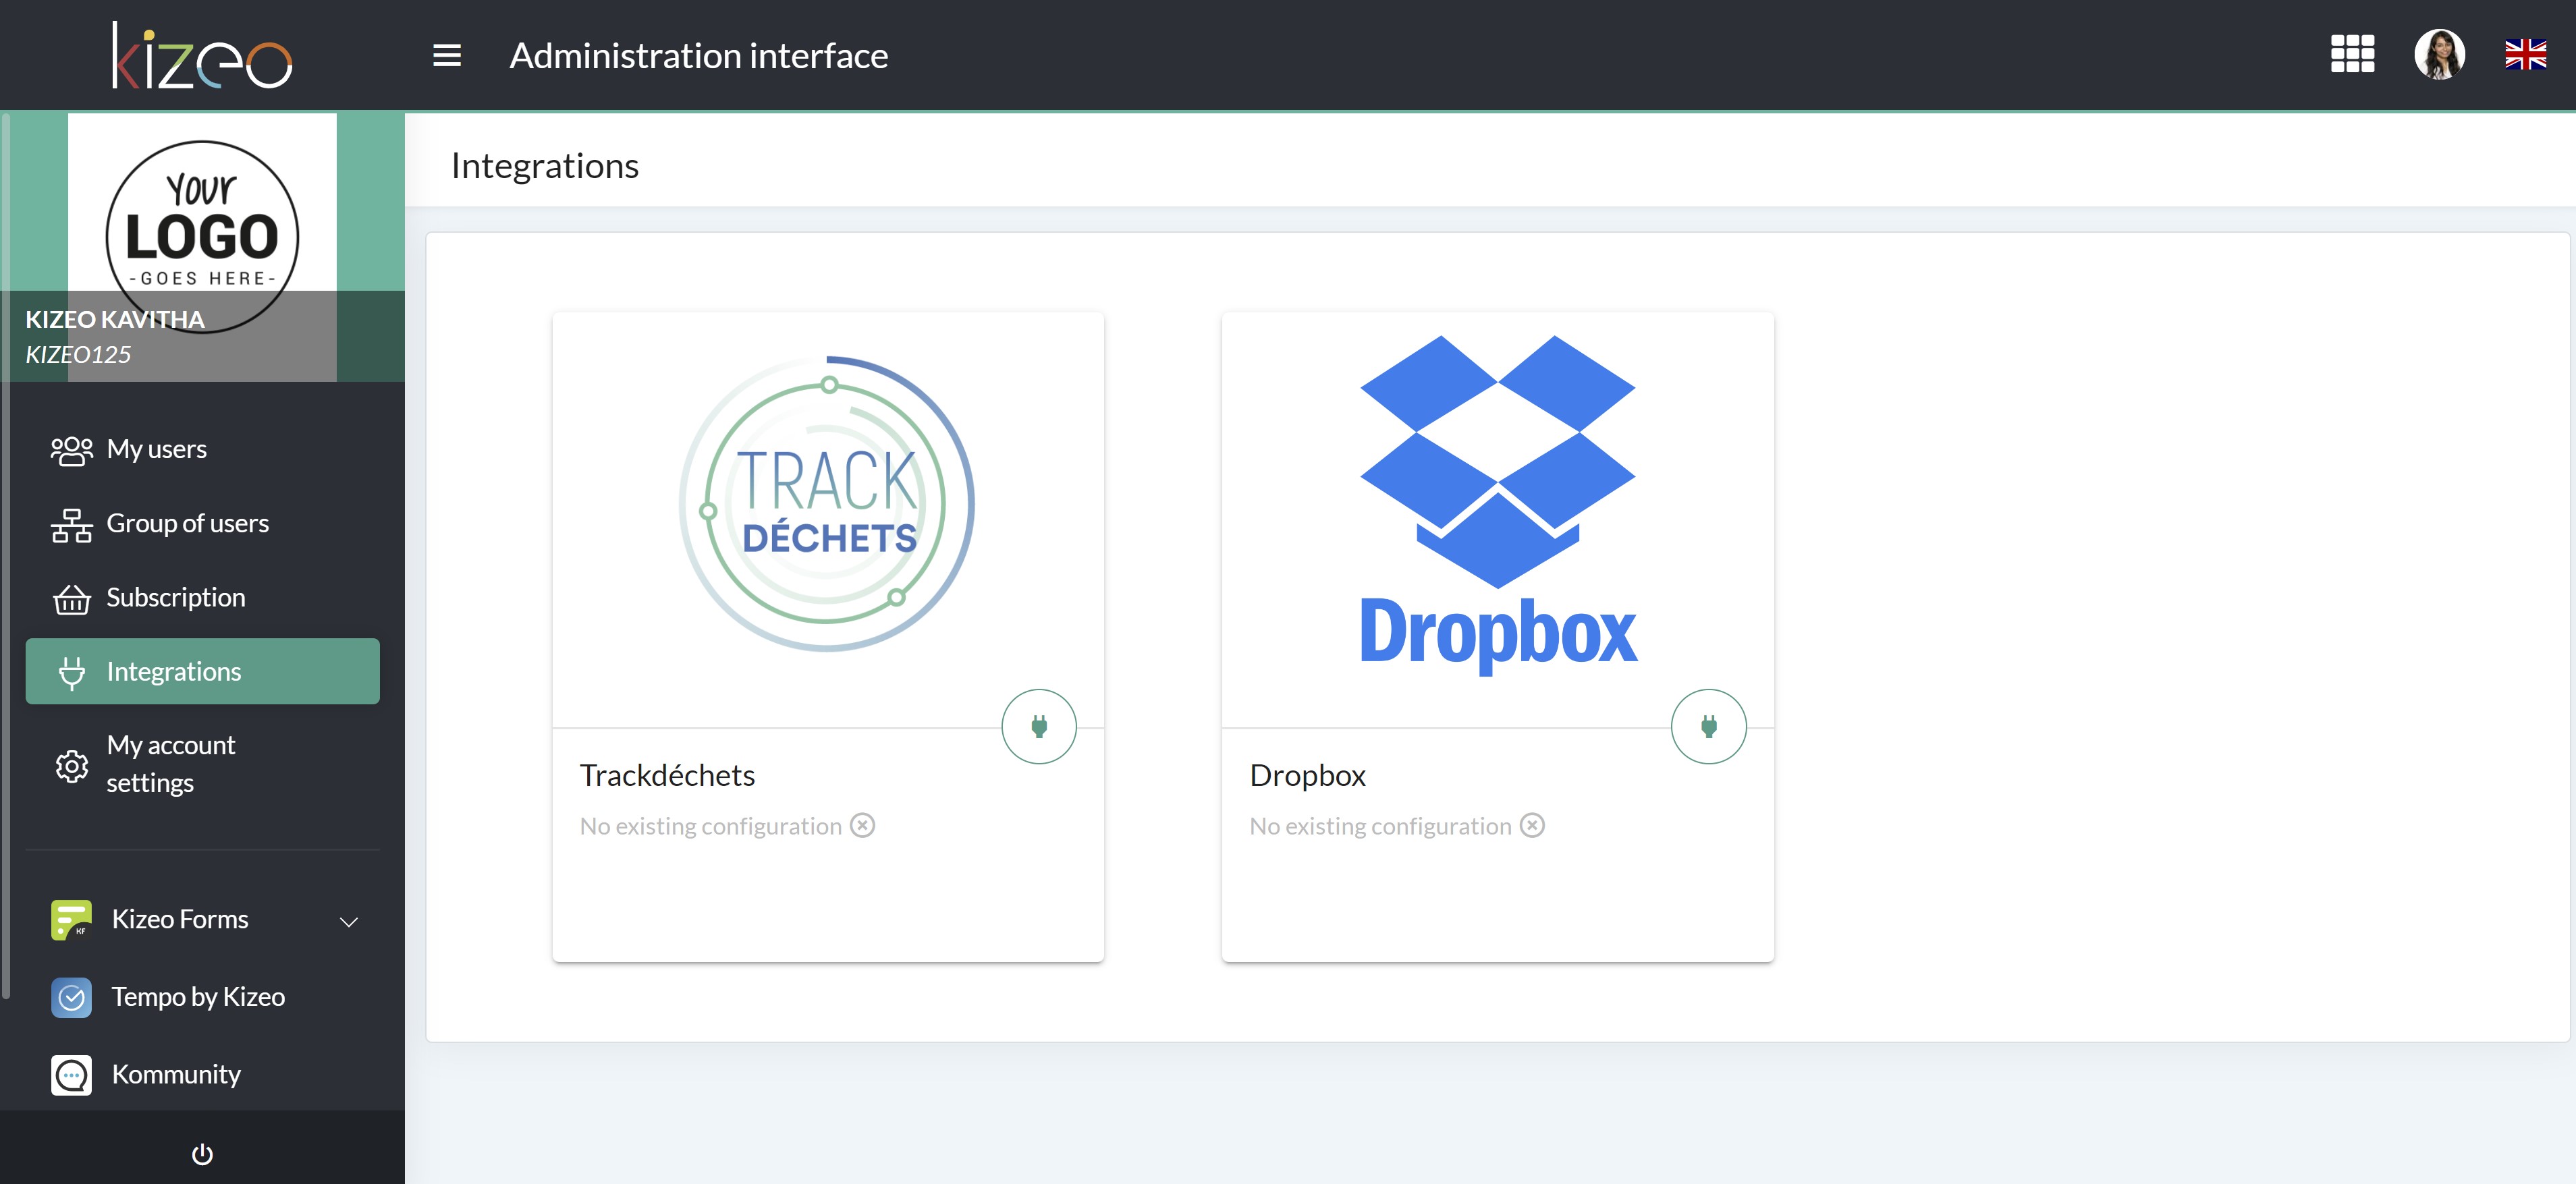
Task: Click the My users people icon
Action: pyautogui.click(x=71, y=450)
